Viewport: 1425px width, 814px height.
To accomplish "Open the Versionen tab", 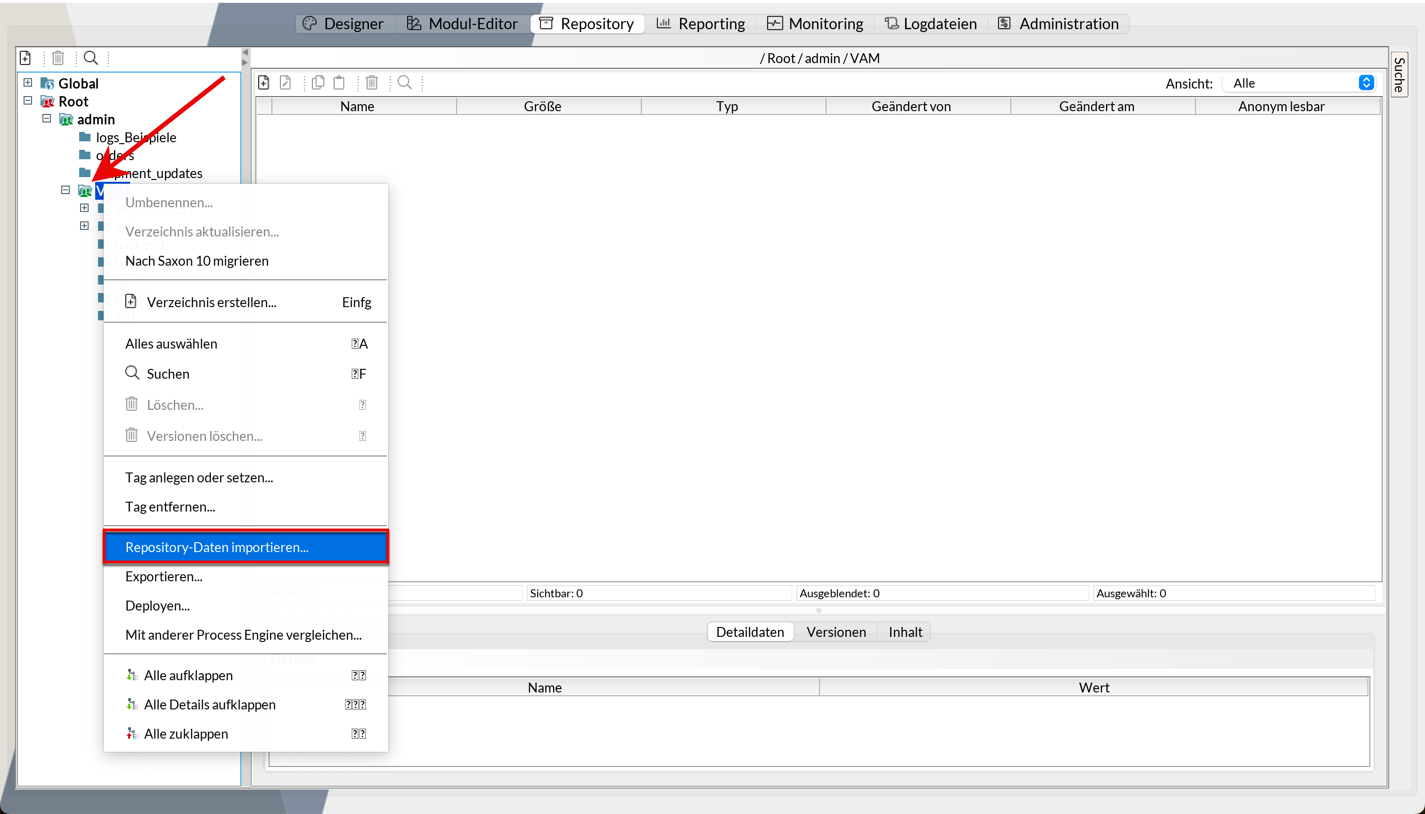I will point(835,632).
